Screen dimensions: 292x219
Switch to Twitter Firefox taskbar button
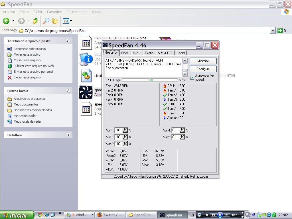pyautogui.click(x=110, y=215)
